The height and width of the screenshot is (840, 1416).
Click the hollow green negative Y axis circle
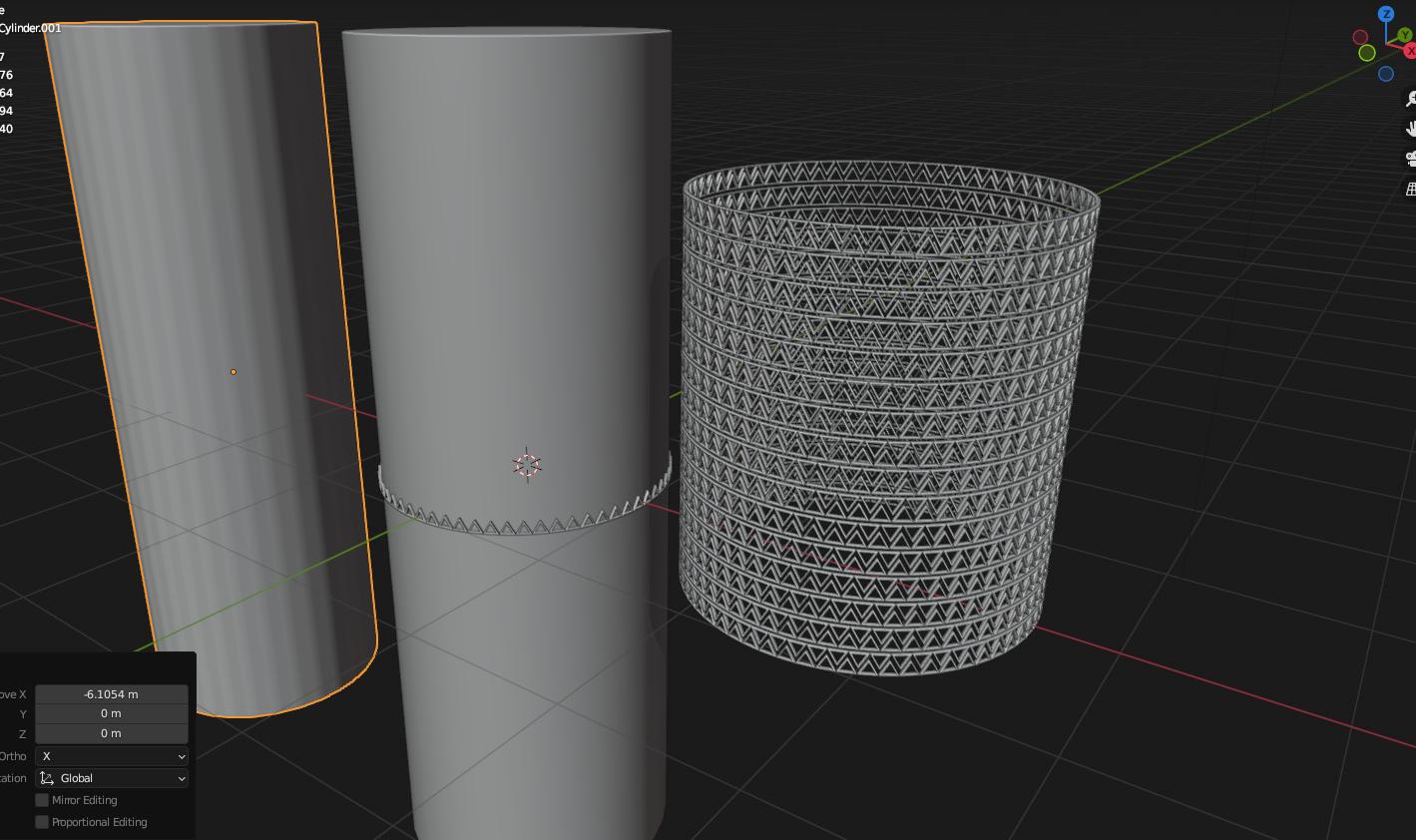[1367, 53]
